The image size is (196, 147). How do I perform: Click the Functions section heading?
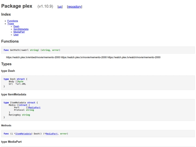pyautogui.click(x=10, y=41)
